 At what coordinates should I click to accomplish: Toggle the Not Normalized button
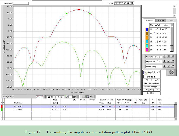point(151,83)
